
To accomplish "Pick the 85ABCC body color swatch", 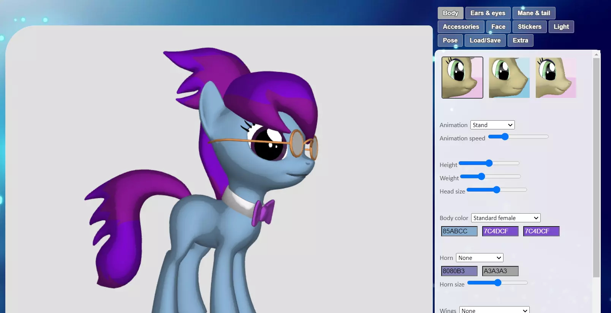I will [x=459, y=231].
